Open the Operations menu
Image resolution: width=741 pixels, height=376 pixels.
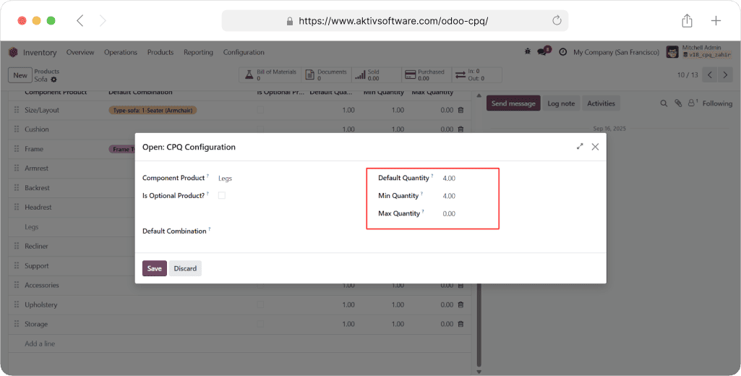(x=120, y=52)
